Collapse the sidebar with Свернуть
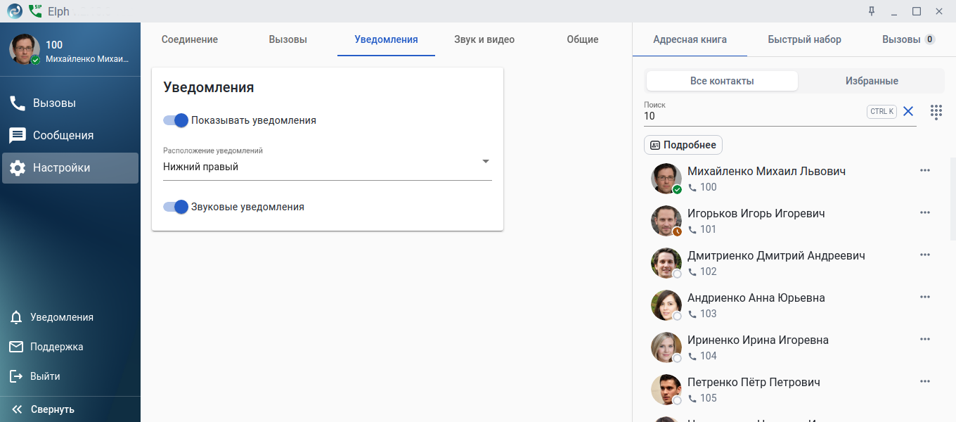Screen dimensions: 956x422 pyautogui.click(x=44, y=409)
